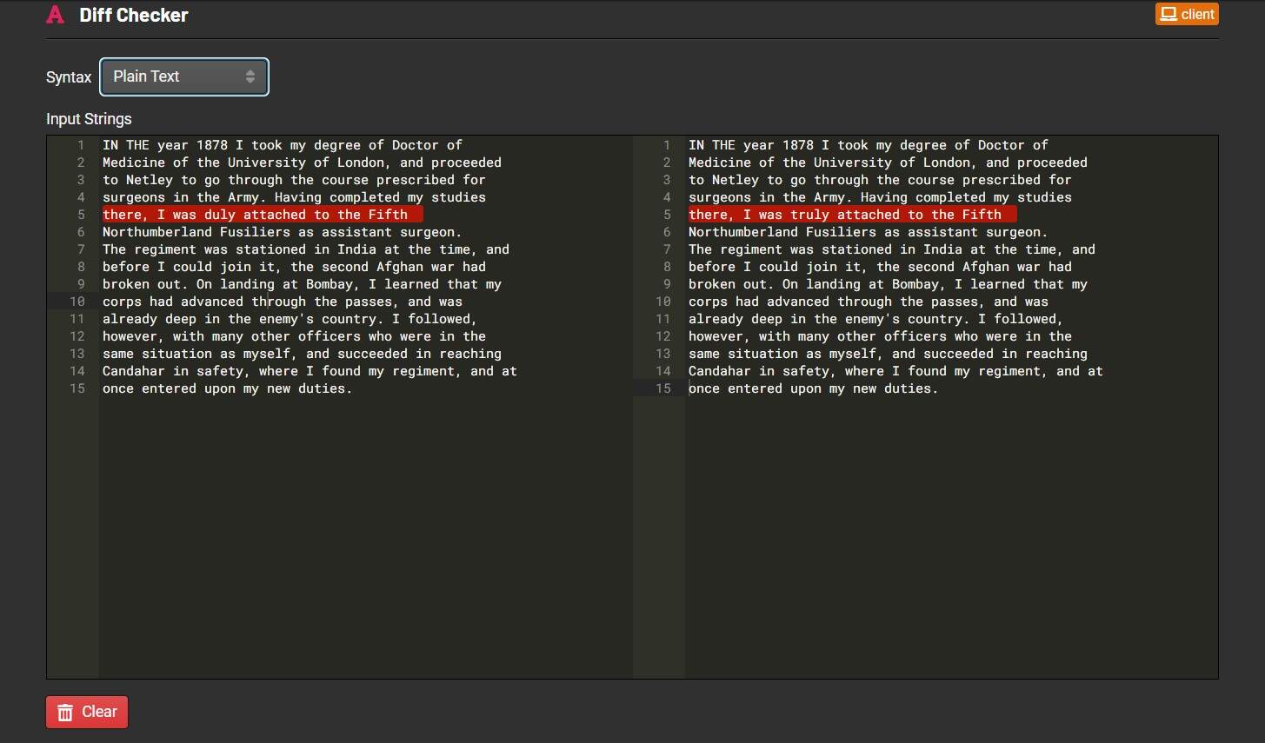Viewport: 1265px width, 743px height.
Task: Click the Diff Checker title text
Action: tap(133, 14)
